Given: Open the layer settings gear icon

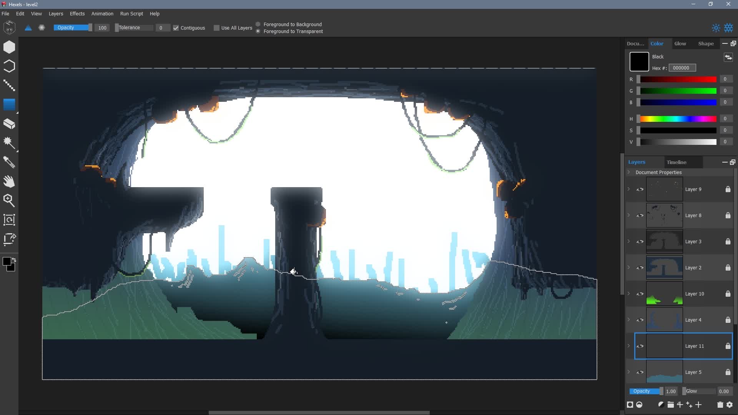Looking at the screenshot, I should (x=730, y=405).
